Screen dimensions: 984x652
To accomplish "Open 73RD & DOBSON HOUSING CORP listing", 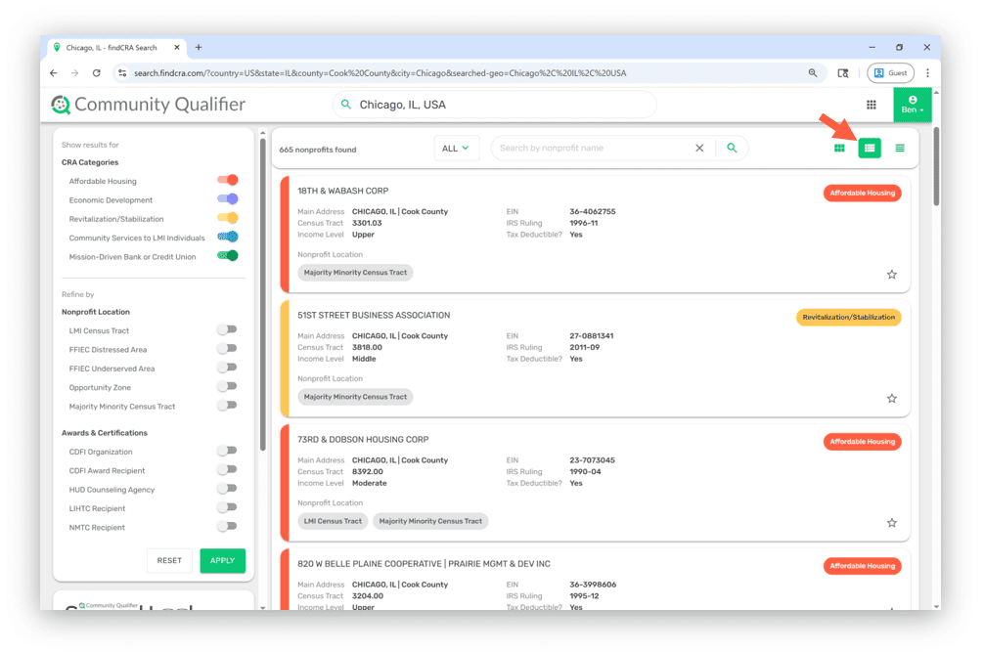I will click(363, 440).
